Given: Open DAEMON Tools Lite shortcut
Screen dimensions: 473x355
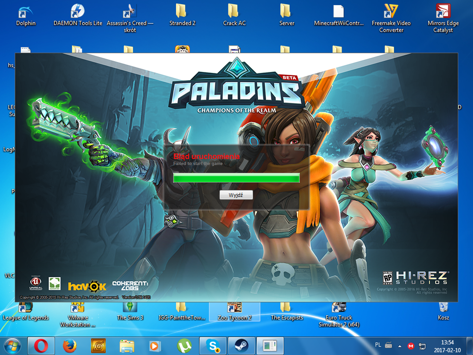Looking at the screenshot, I should 78,15.
